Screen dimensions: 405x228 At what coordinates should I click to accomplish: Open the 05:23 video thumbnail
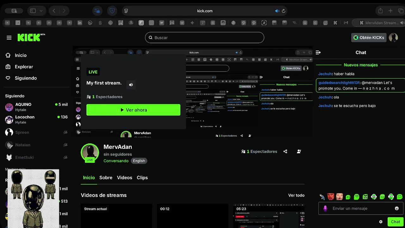(x=269, y=216)
